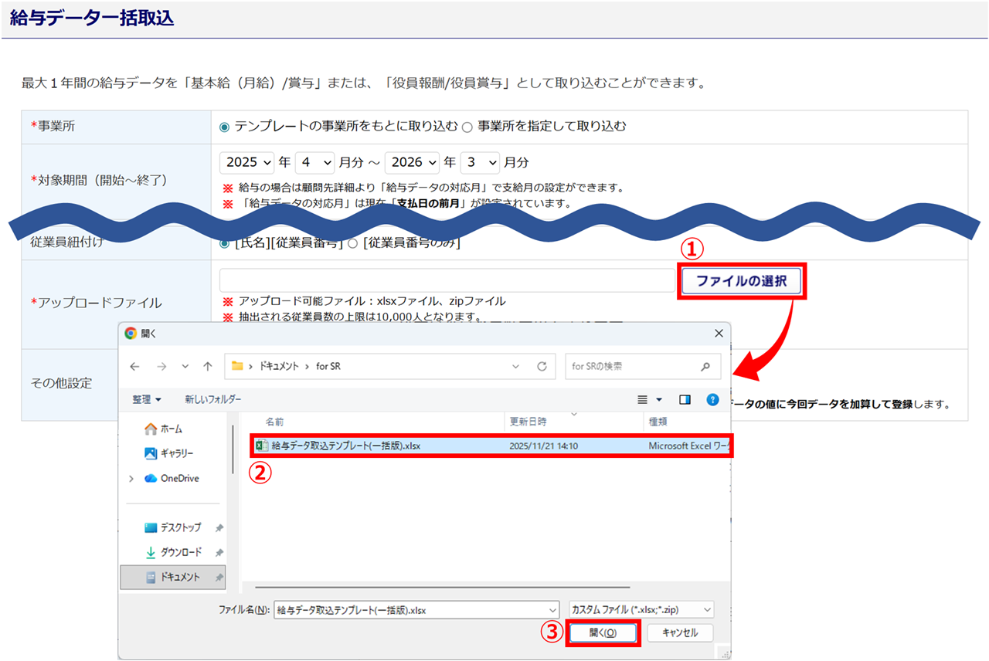This screenshot has height=661, width=989.
Task: Click the キャンセル button
Action: 680,632
